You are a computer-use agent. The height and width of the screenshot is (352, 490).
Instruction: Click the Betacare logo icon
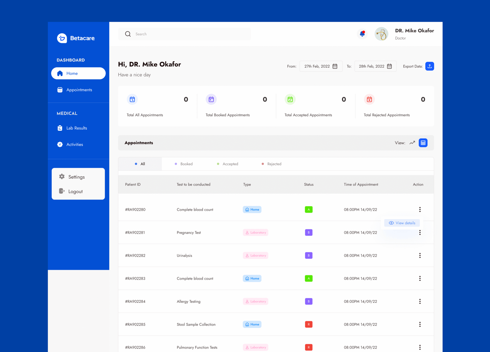(x=62, y=38)
